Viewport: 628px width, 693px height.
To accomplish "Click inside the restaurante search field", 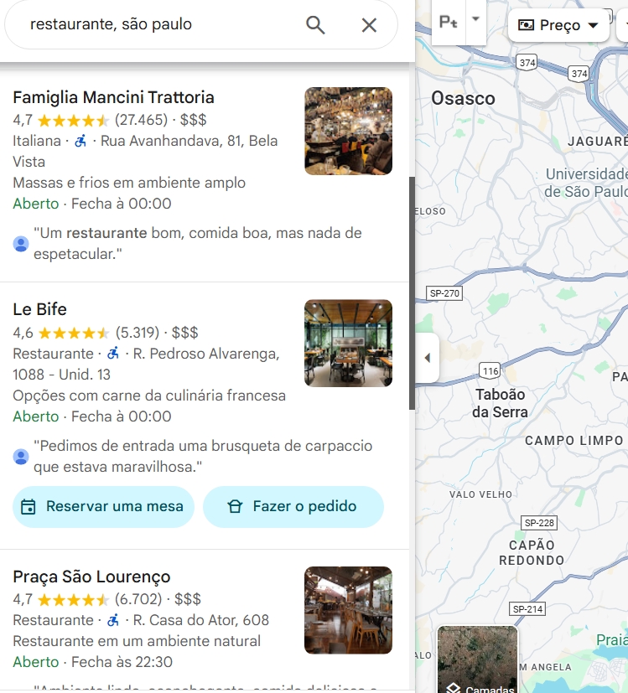I will coord(151,24).
